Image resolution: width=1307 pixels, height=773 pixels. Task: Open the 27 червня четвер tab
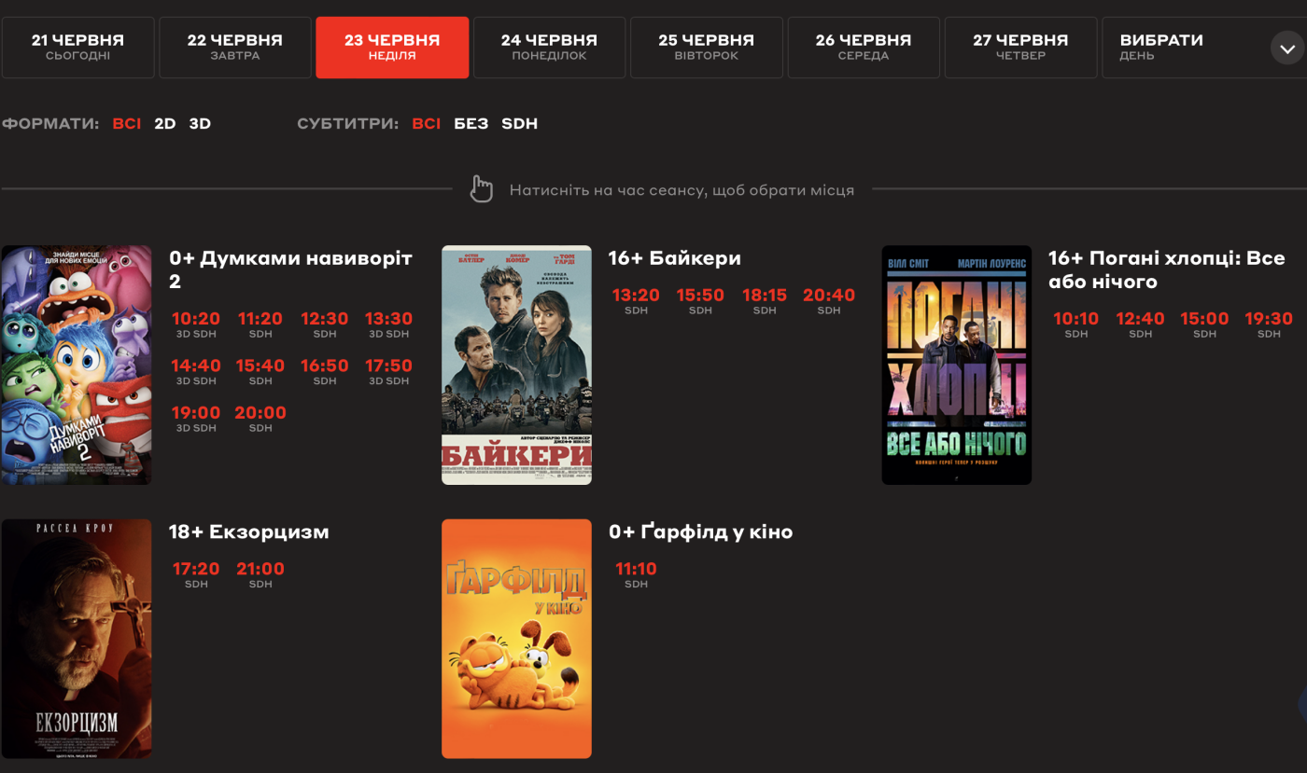[x=1020, y=48]
